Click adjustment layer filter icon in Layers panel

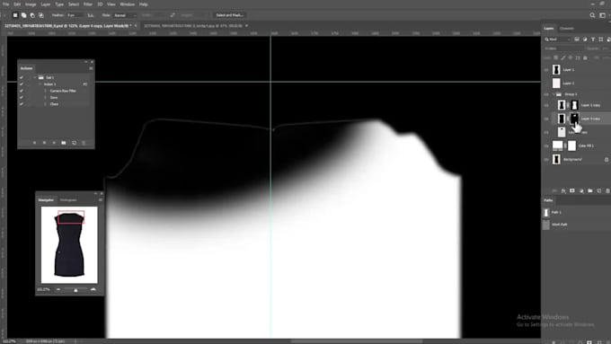pos(585,40)
